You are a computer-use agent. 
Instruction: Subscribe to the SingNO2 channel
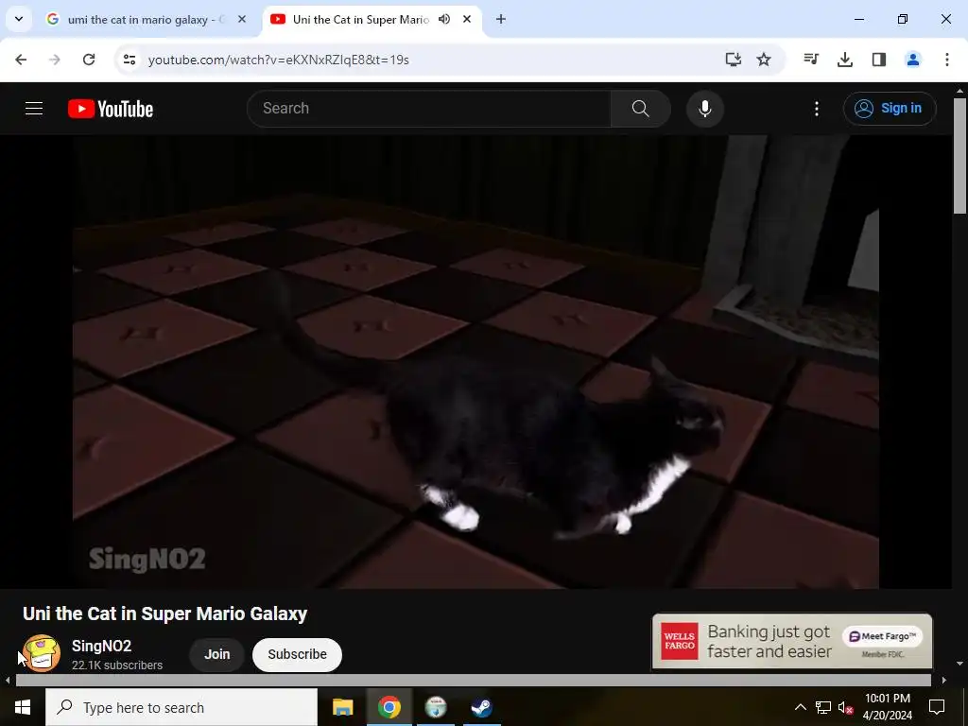click(297, 654)
